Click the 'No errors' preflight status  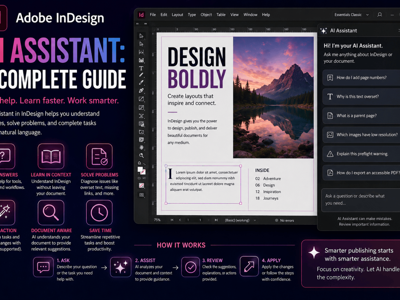click(284, 220)
